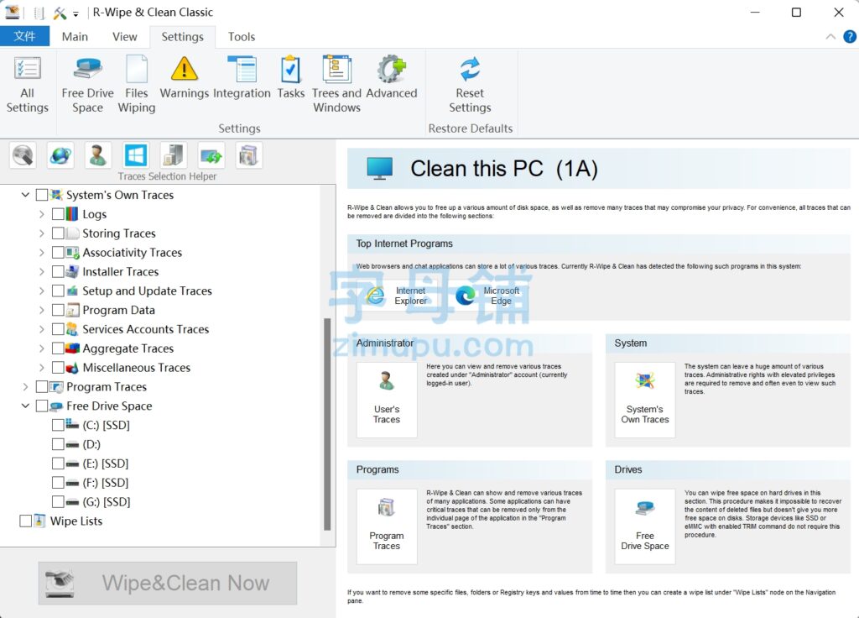Image resolution: width=859 pixels, height=618 pixels.
Task: Check the Program Data checkbox
Action: pos(58,310)
